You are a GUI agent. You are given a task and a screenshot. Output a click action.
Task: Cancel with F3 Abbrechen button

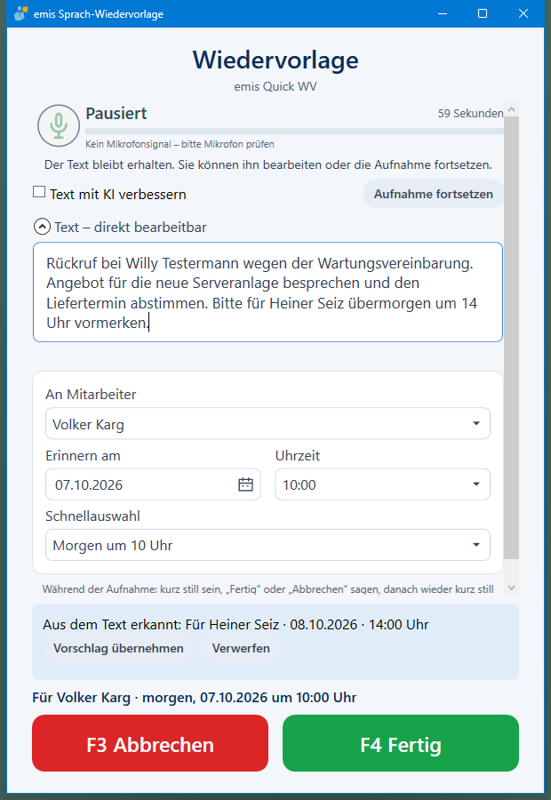[150, 743]
